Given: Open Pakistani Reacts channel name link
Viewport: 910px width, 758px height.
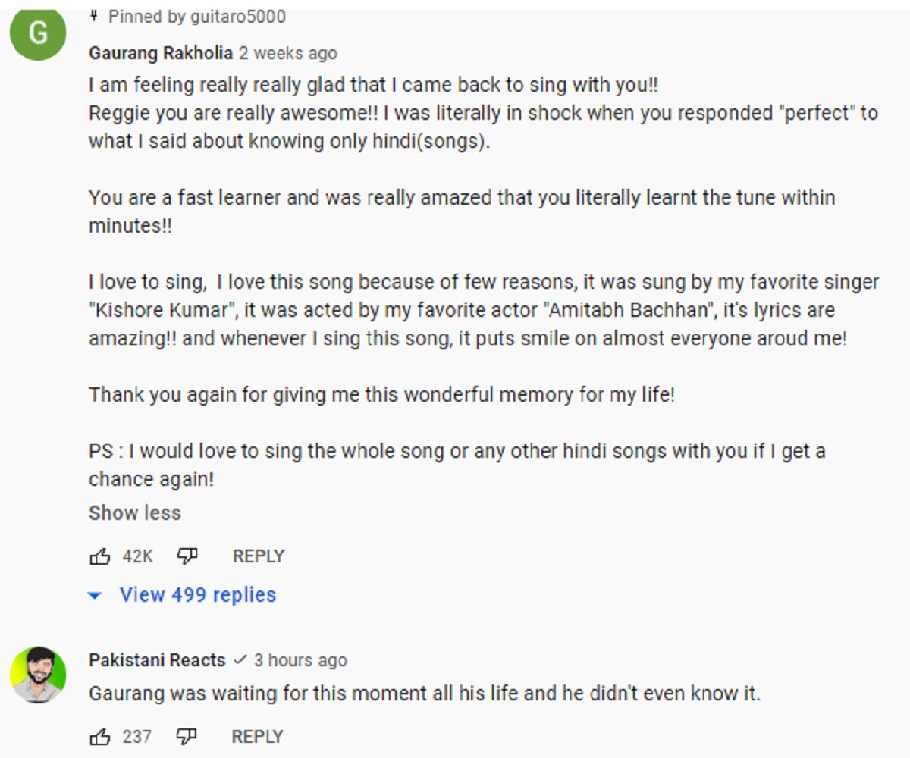Looking at the screenshot, I should coord(157,660).
